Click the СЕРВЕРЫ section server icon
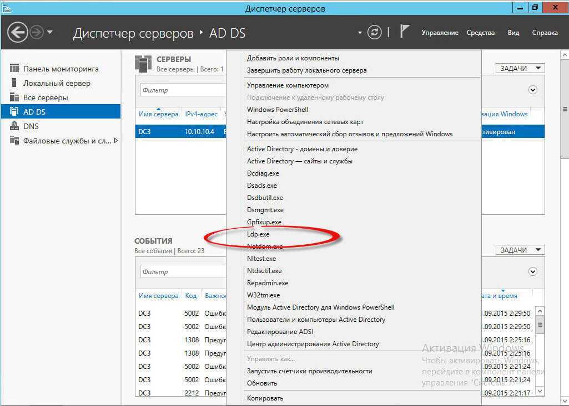Image resolution: width=569 pixels, height=406 pixels. coord(143,64)
